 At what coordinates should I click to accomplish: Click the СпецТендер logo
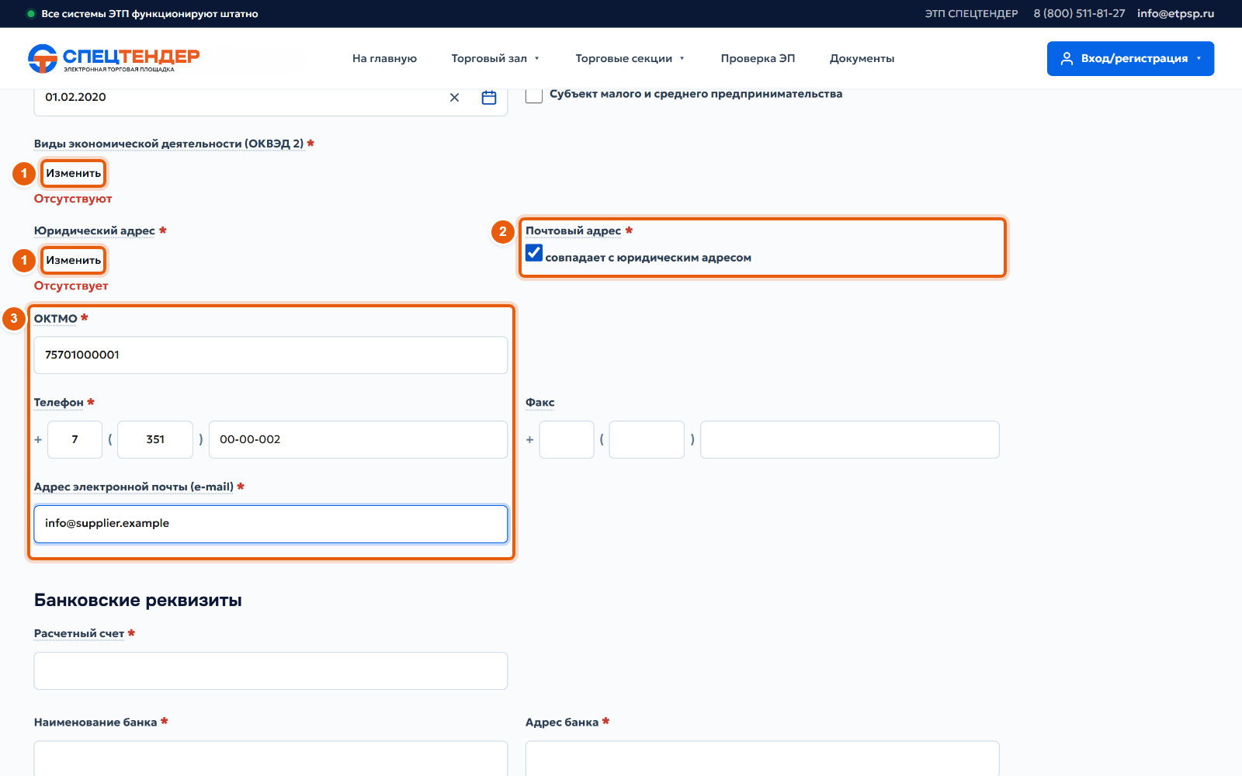click(x=113, y=58)
